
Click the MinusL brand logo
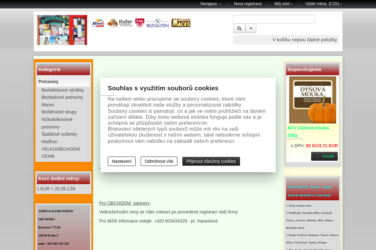(x=98, y=23)
